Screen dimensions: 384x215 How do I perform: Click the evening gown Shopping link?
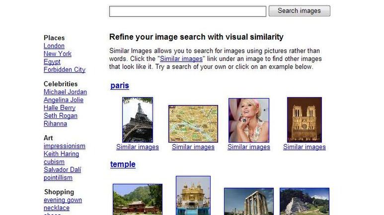[63, 200]
